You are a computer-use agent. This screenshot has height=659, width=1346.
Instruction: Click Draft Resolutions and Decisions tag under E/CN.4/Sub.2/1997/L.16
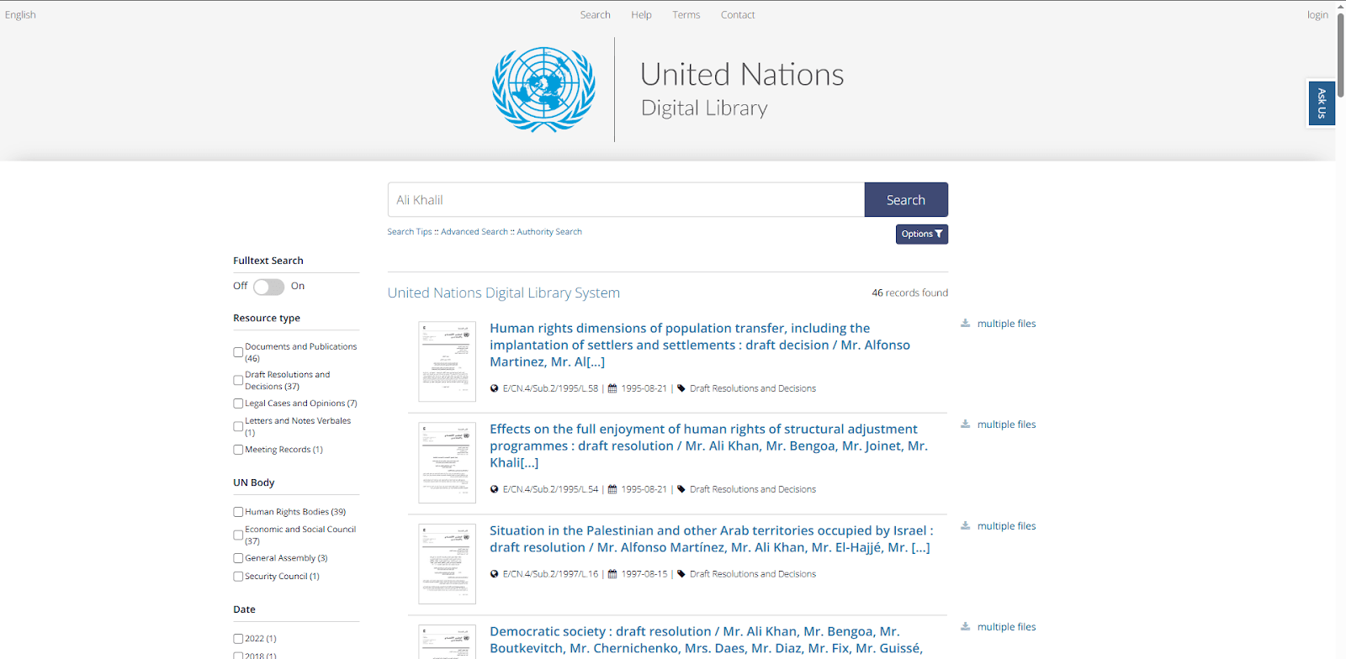click(x=753, y=574)
